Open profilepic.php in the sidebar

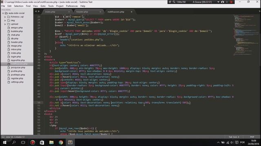click(x=18, y=75)
